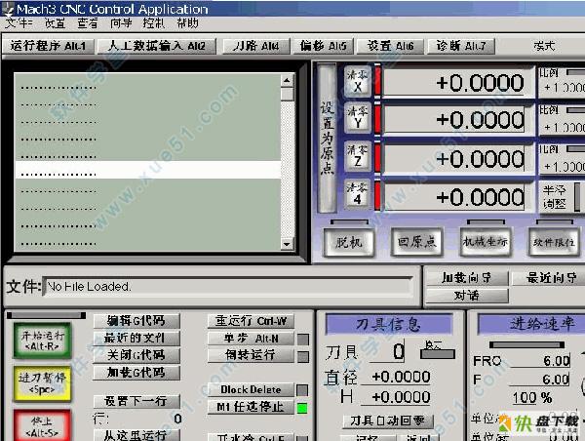Screen dimensions: 585x441
Task: Click the X axis 比例 scale field
Action: click(x=563, y=88)
